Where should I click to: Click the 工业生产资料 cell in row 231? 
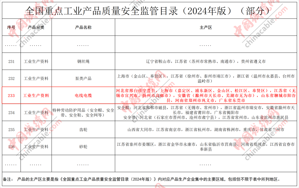tap(36, 62)
